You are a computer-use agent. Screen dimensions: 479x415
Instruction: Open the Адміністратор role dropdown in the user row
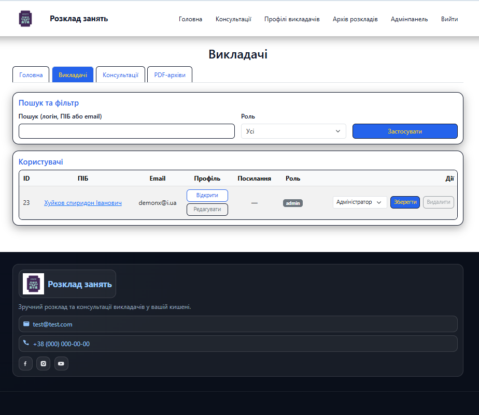(359, 202)
